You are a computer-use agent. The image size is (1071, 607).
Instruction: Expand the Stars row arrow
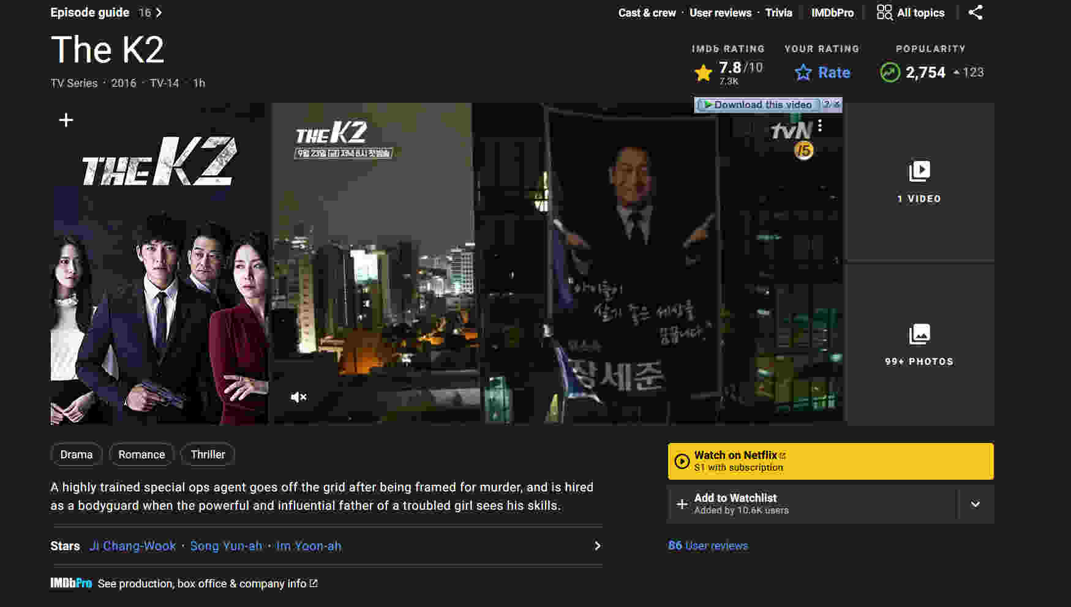point(597,545)
